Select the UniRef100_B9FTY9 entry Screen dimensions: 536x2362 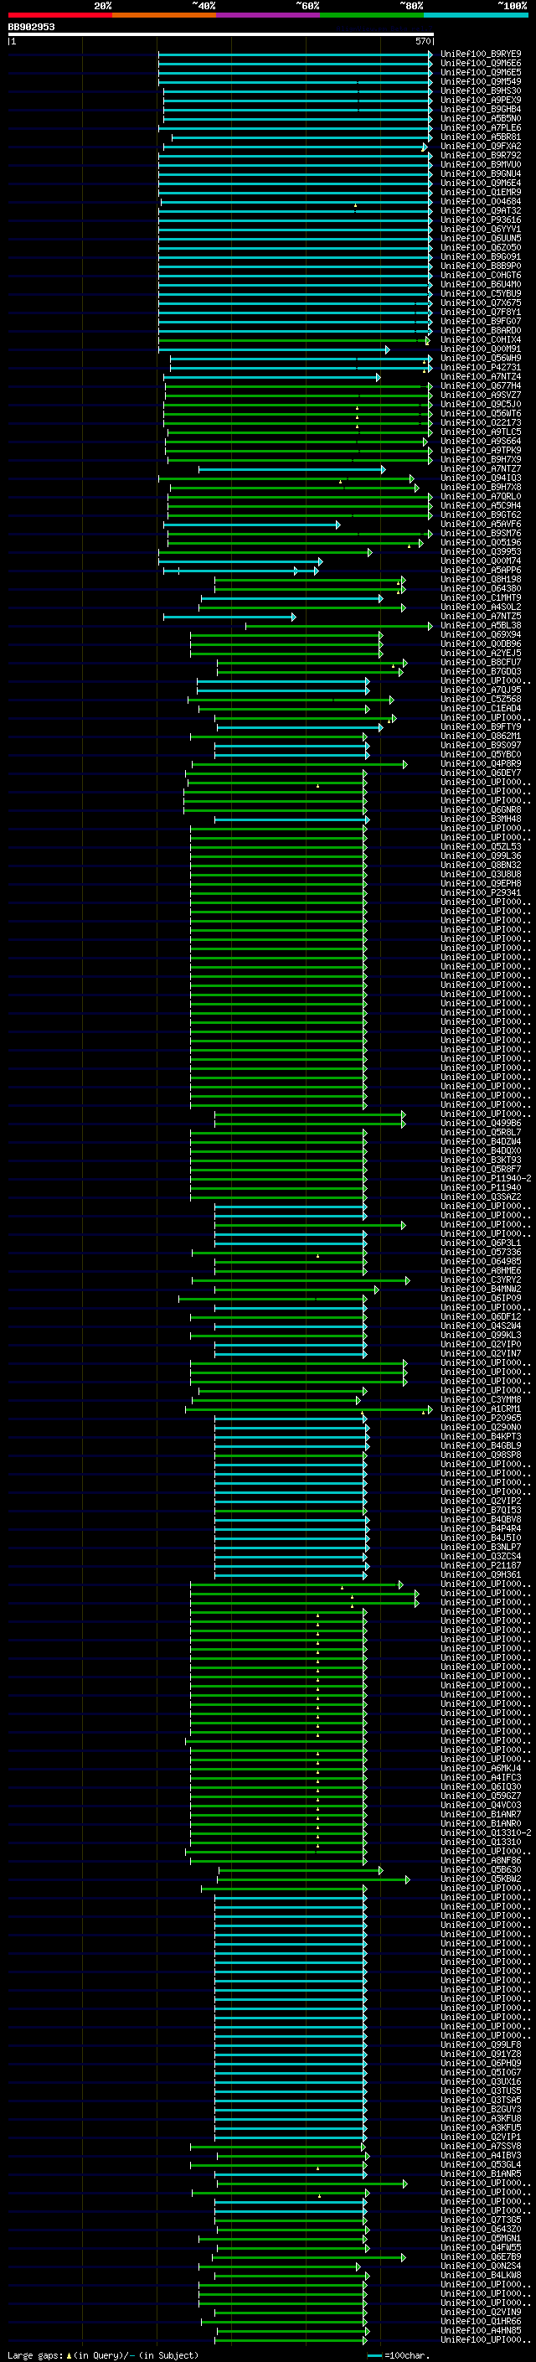click(480, 726)
